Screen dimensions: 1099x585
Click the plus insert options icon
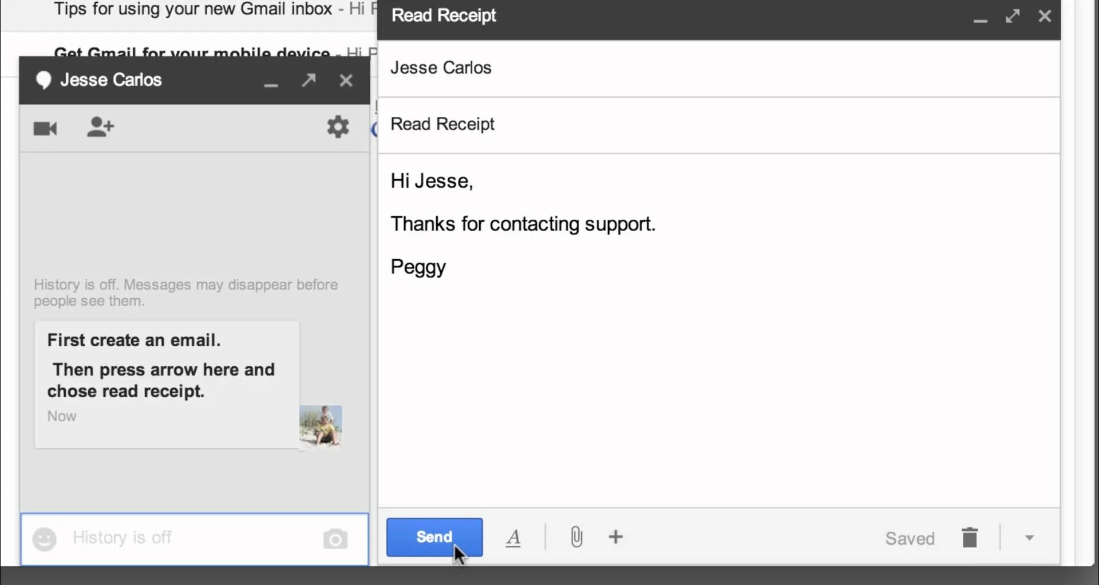click(x=615, y=537)
